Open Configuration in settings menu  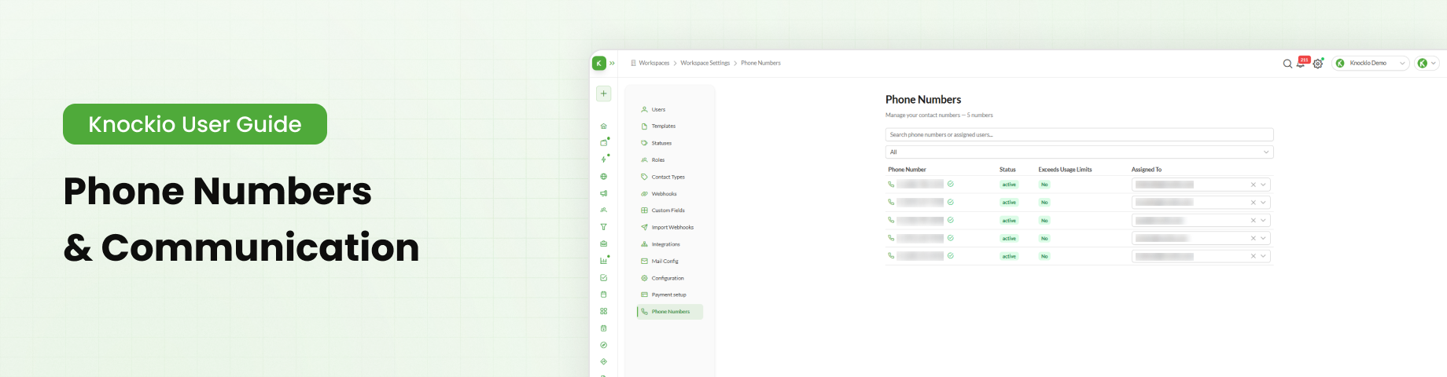(670, 278)
